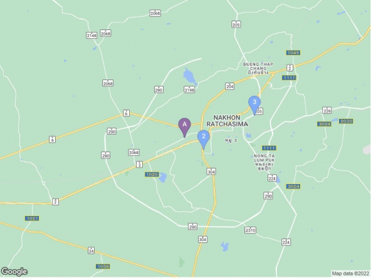Click the route 226 road shield
This screenshot has height=278, width=371.
point(327,110)
